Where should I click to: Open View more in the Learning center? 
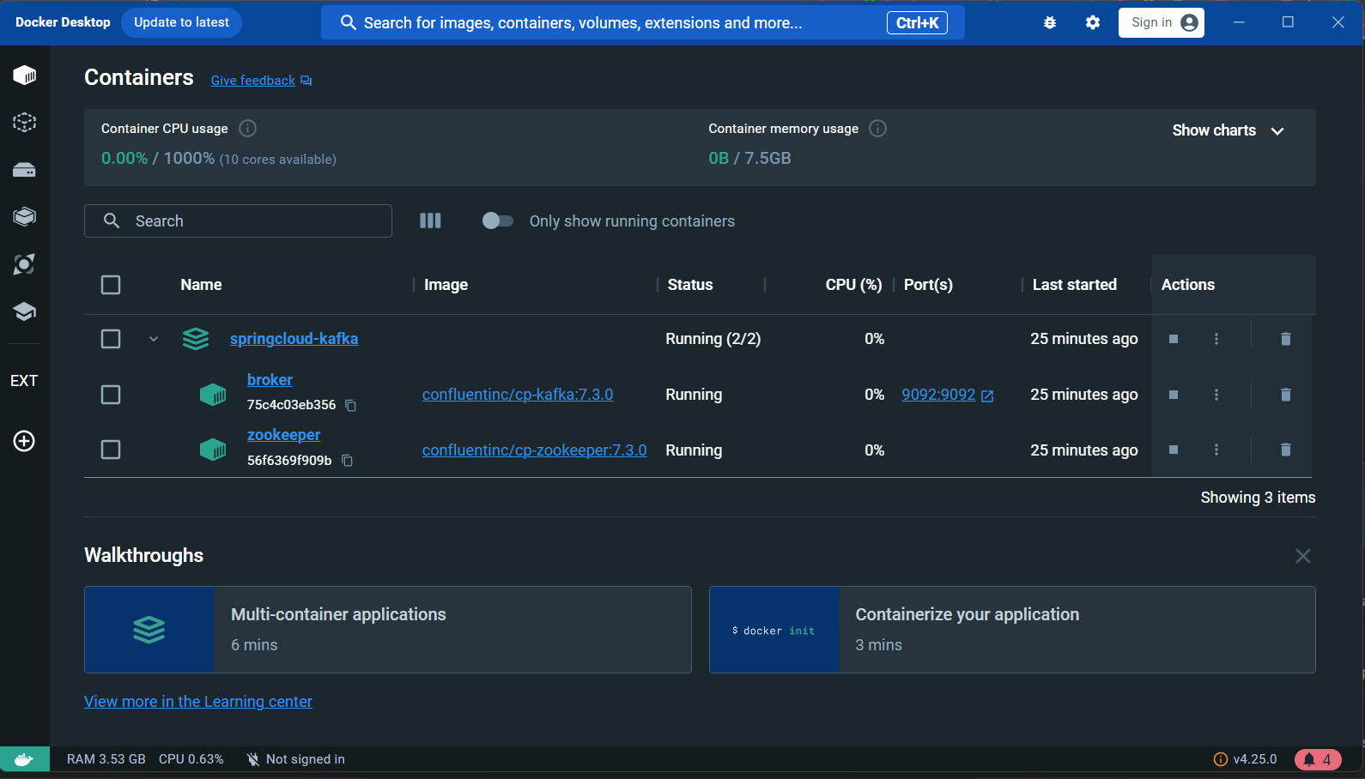click(x=198, y=702)
